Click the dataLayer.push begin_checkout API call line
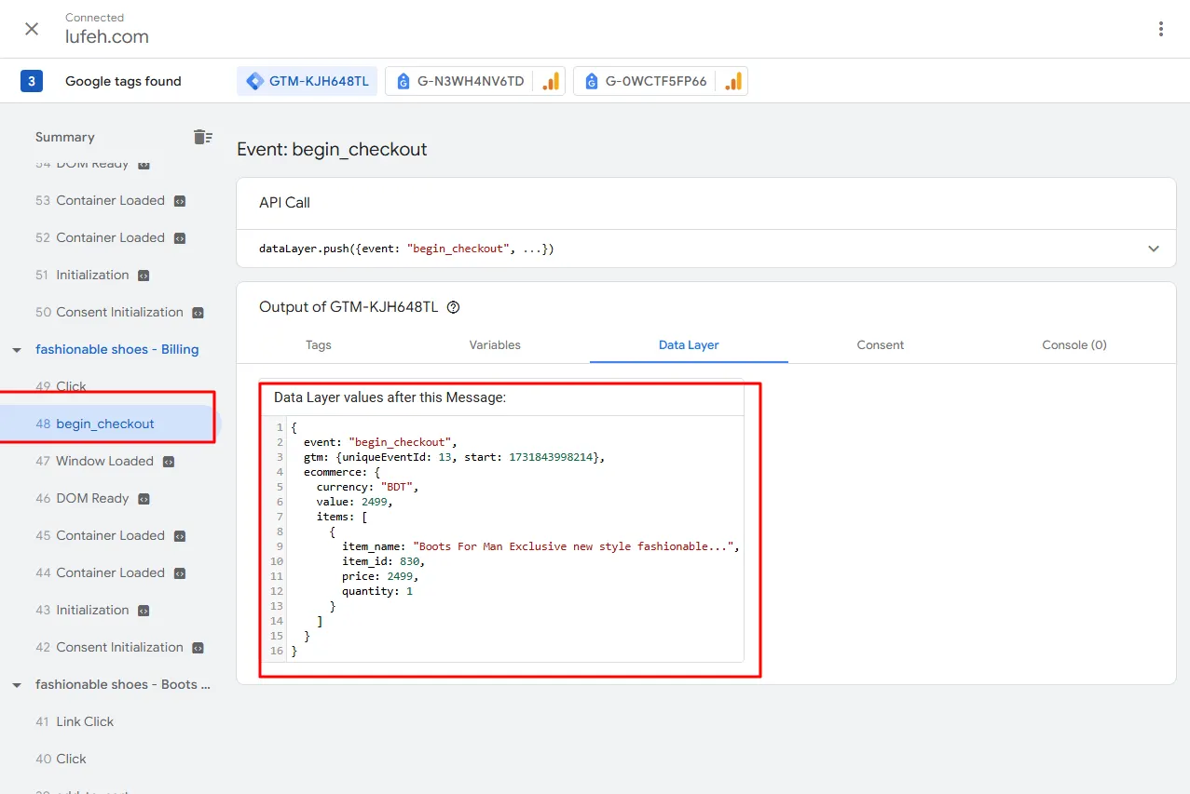The height and width of the screenshot is (794, 1190). pos(406,249)
